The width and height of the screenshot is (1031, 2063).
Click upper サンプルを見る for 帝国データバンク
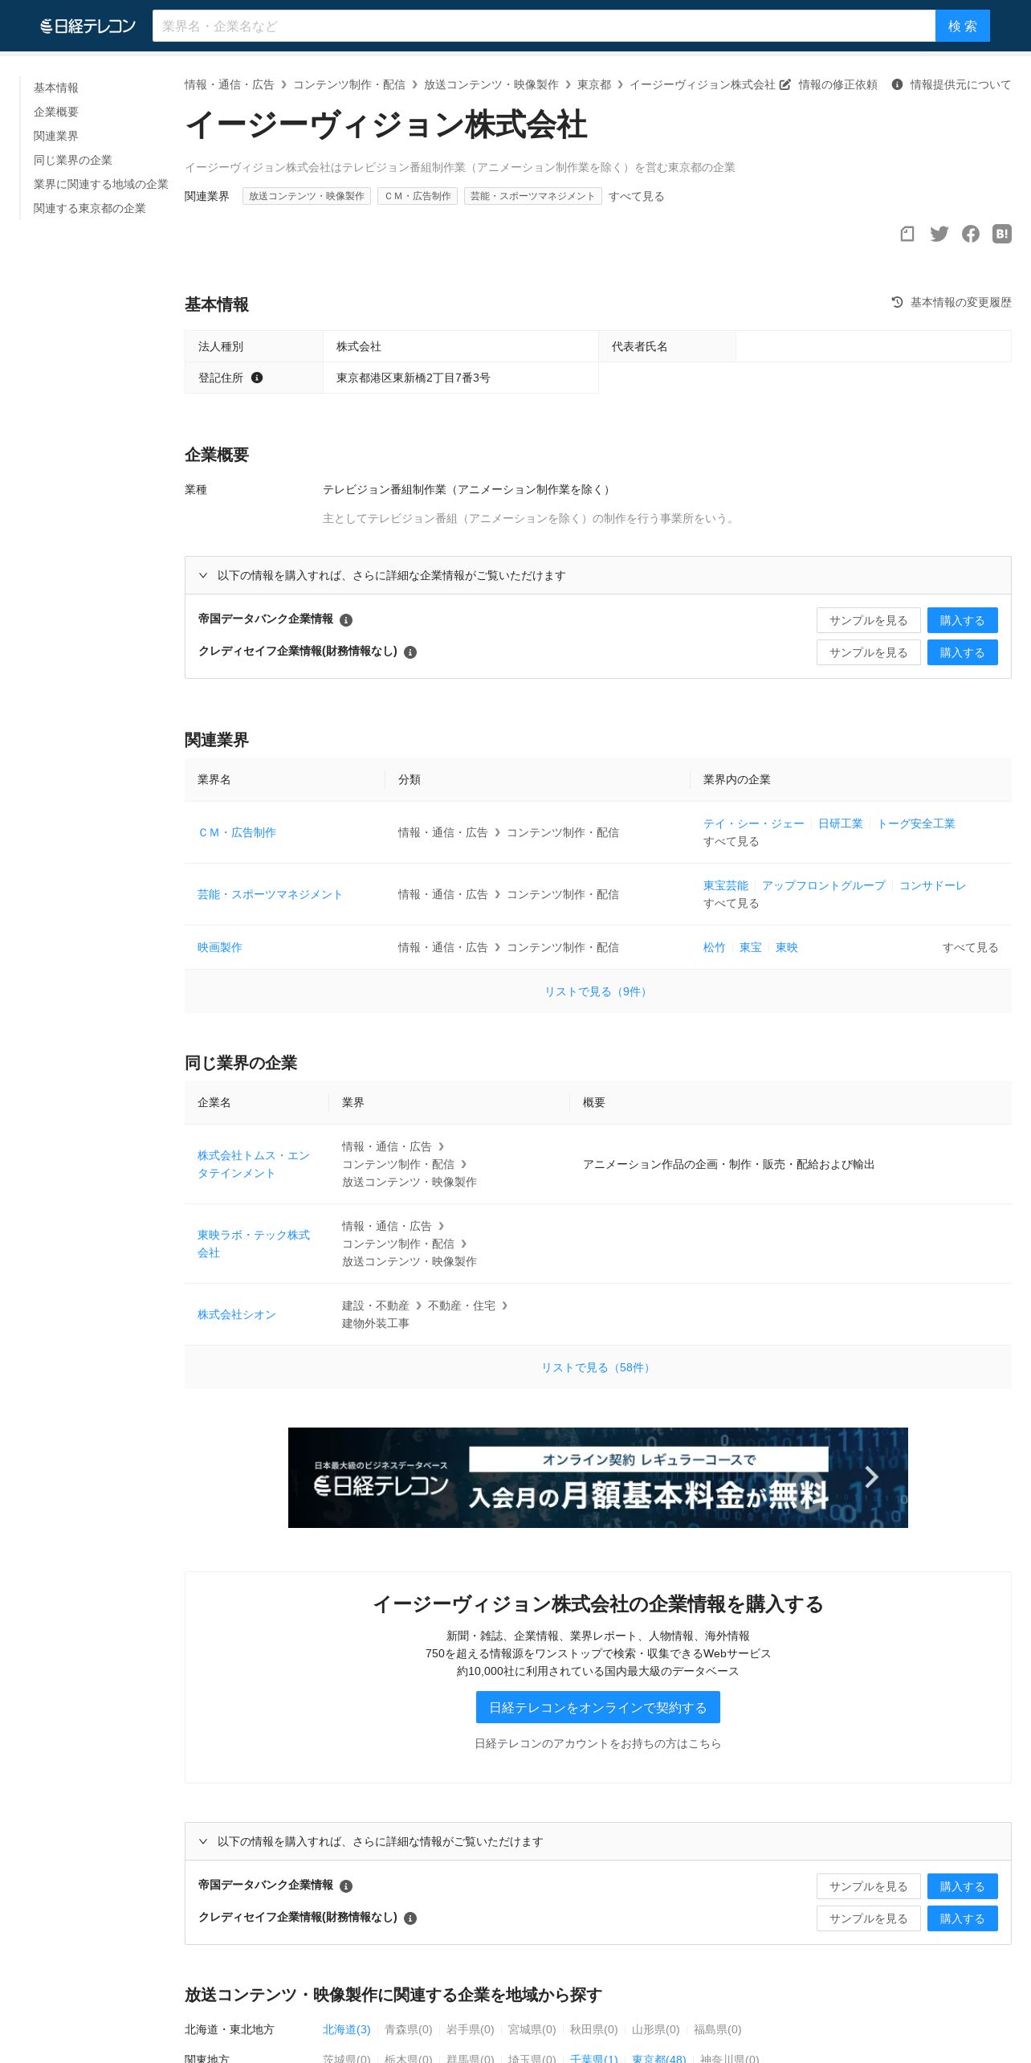(869, 620)
